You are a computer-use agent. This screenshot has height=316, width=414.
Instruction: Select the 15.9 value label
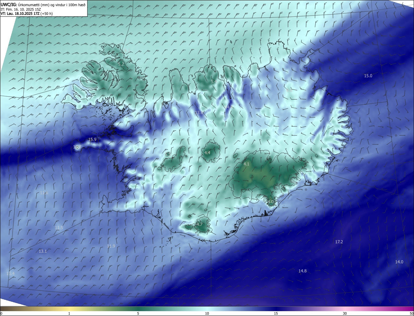[92, 140]
